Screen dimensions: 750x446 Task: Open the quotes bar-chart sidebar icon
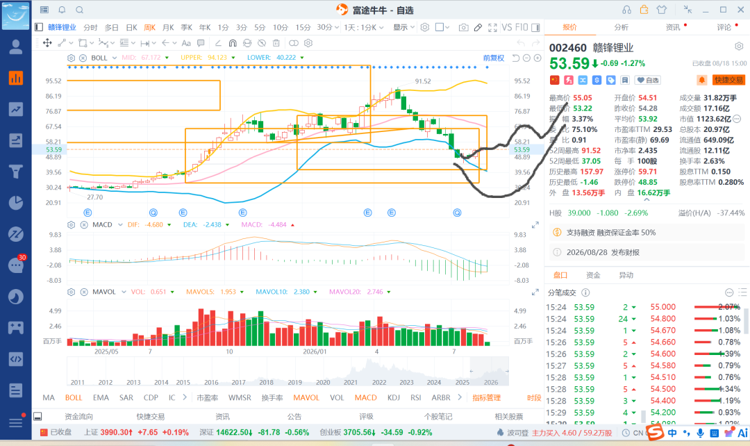click(x=16, y=78)
